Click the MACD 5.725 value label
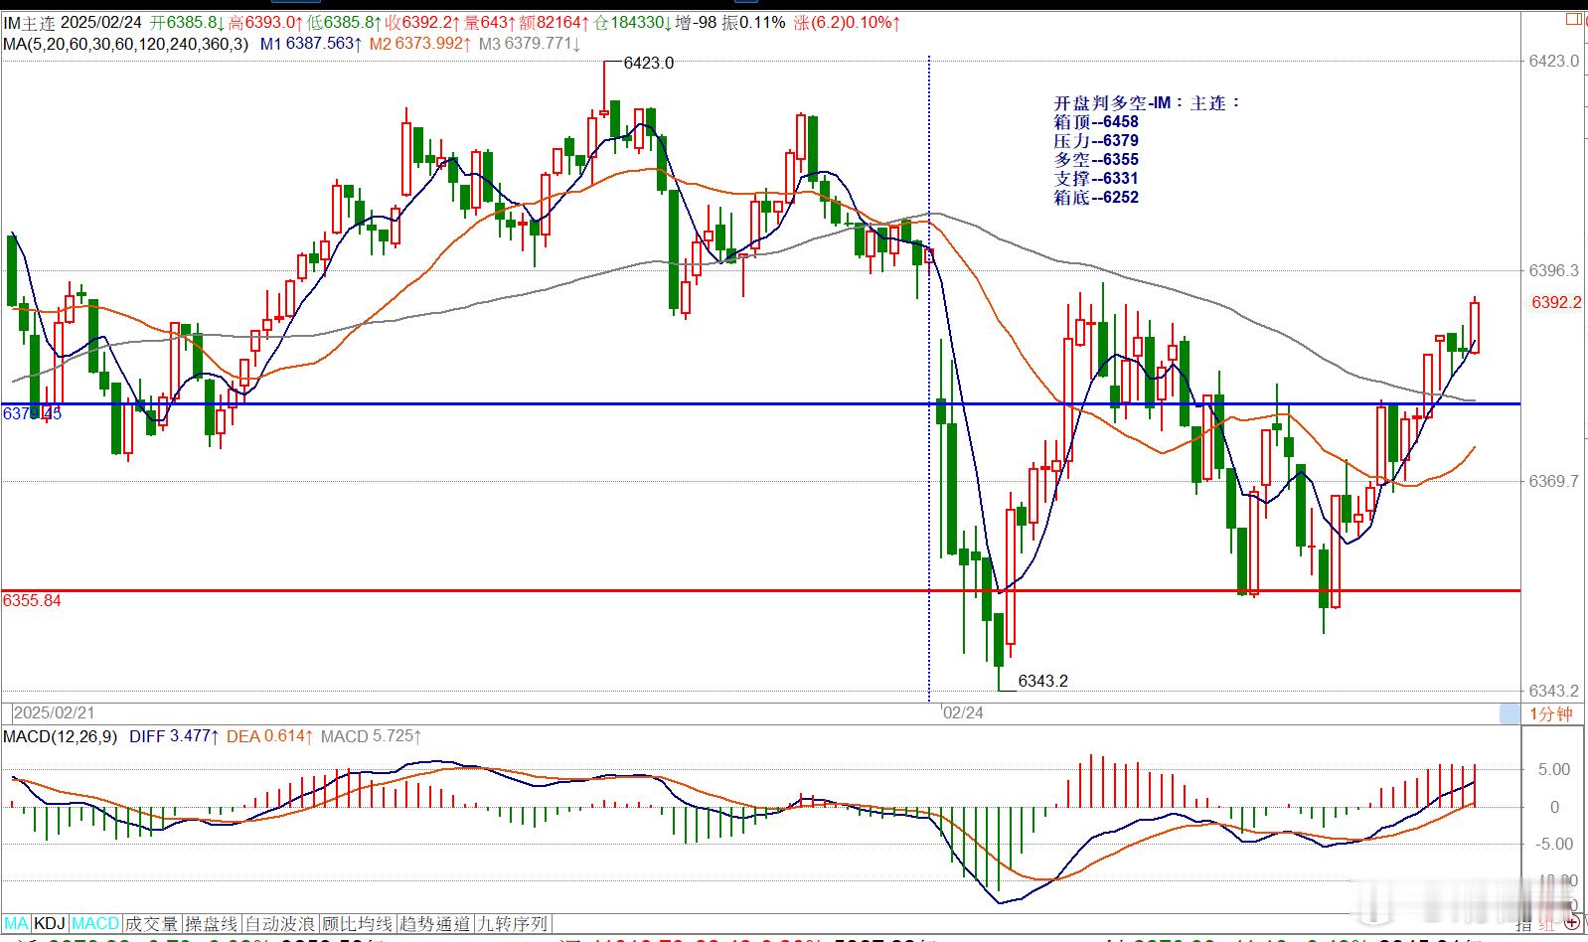 [372, 736]
